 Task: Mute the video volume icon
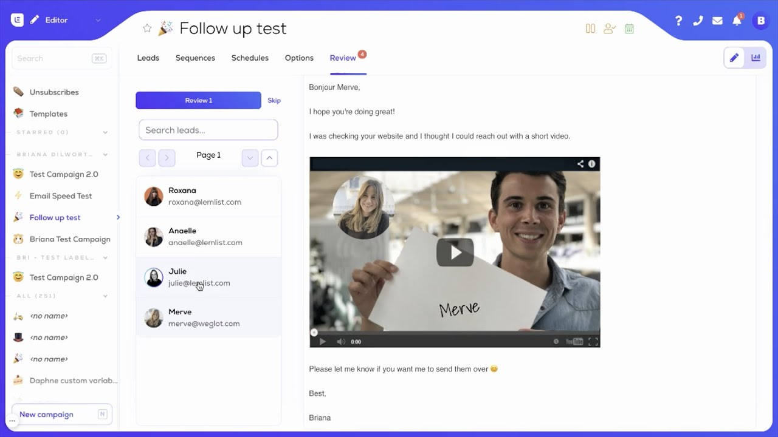point(341,342)
